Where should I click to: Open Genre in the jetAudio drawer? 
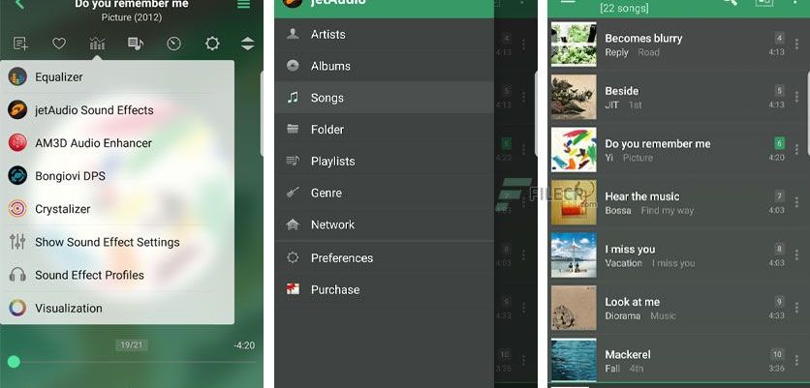pos(385,193)
